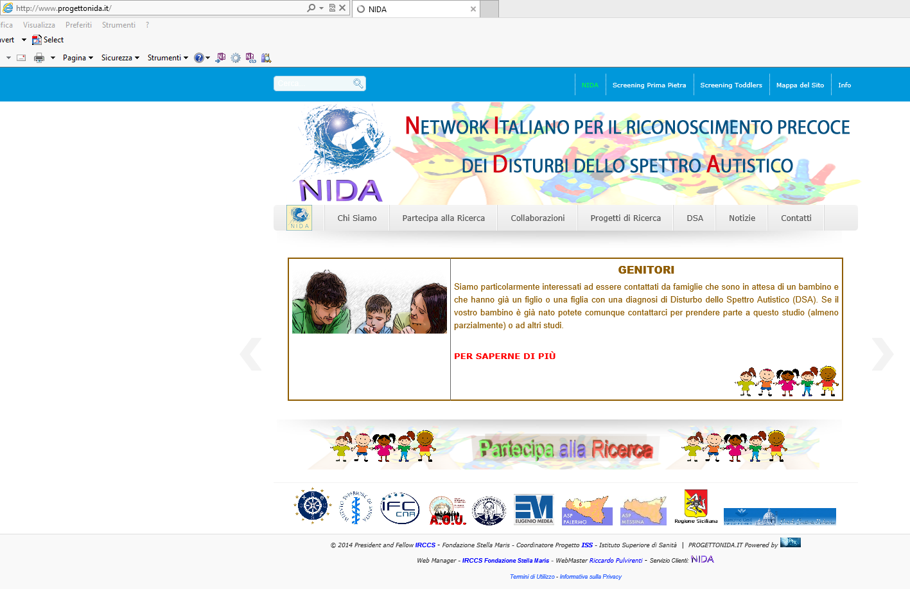Expand the print options dropdown arrow
This screenshot has width=910, height=589.
(53, 58)
